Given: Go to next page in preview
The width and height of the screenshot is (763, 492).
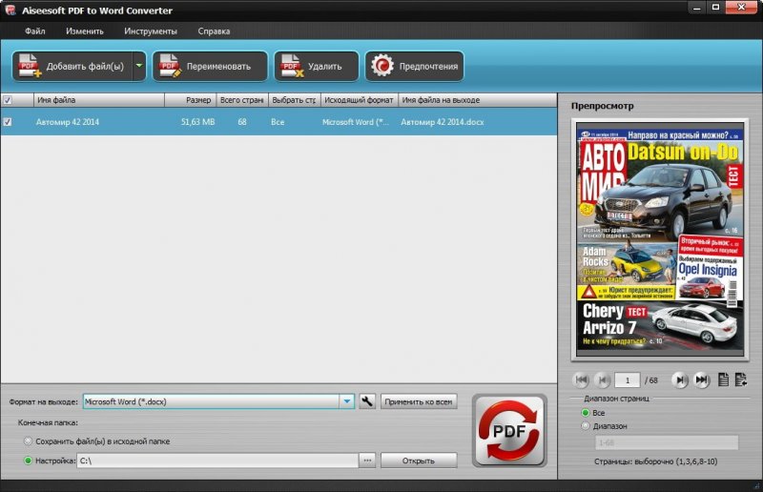Looking at the screenshot, I should coord(679,380).
